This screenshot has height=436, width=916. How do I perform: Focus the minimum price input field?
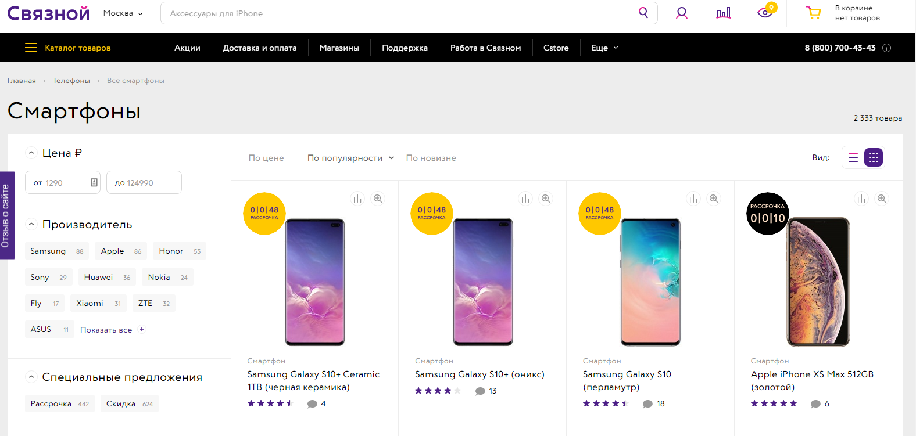click(x=63, y=182)
